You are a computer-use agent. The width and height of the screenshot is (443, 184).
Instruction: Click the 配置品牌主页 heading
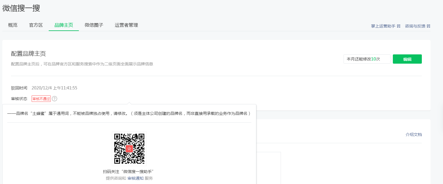coord(28,54)
